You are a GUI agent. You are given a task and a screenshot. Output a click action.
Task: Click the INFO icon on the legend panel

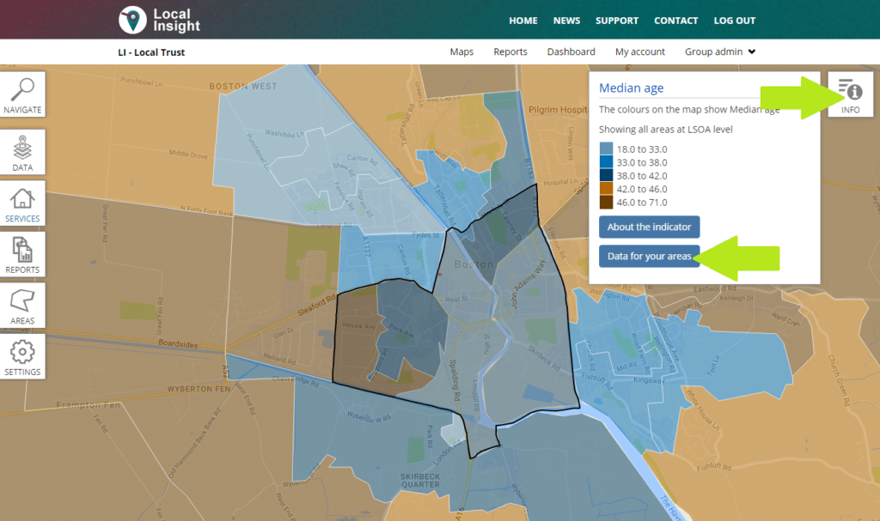tap(849, 94)
